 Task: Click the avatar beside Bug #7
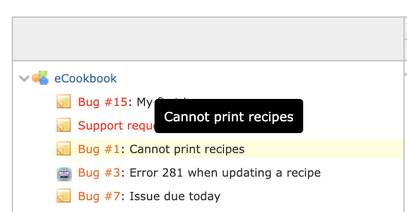64,196
